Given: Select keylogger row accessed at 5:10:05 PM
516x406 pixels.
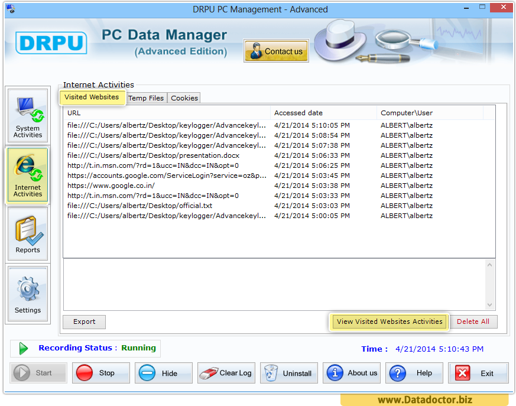Looking at the screenshot, I should pyautogui.click(x=279, y=125).
